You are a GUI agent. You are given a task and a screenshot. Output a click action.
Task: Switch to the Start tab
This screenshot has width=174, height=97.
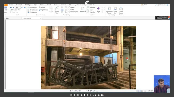click(7, 18)
